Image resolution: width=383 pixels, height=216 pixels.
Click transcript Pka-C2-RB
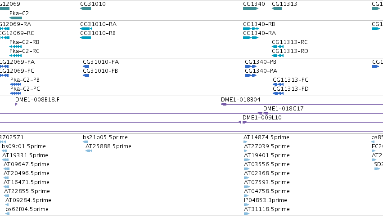coord(24,42)
